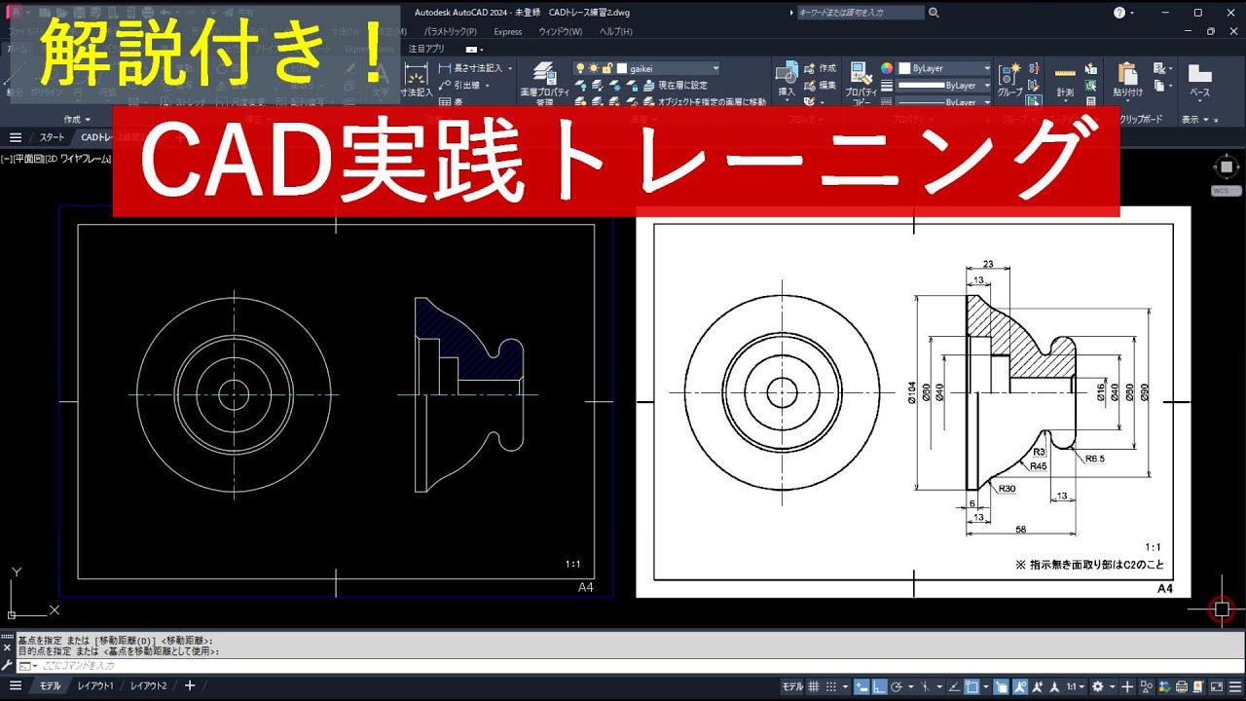This screenshot has height=701, width=1246.
Task: Open the color ByLayer dropdown
Action: tap(944, 68)
